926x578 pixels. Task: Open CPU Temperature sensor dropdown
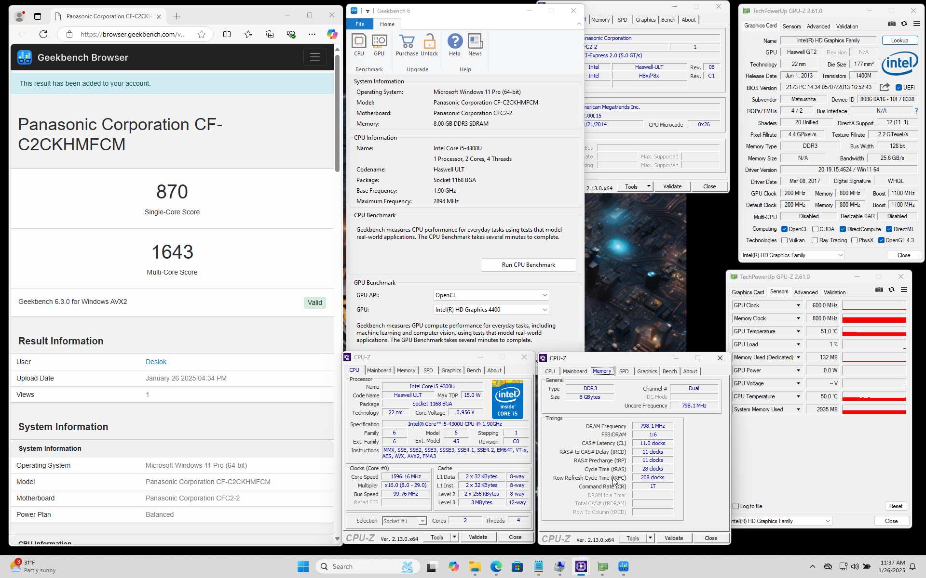[798, 396]
